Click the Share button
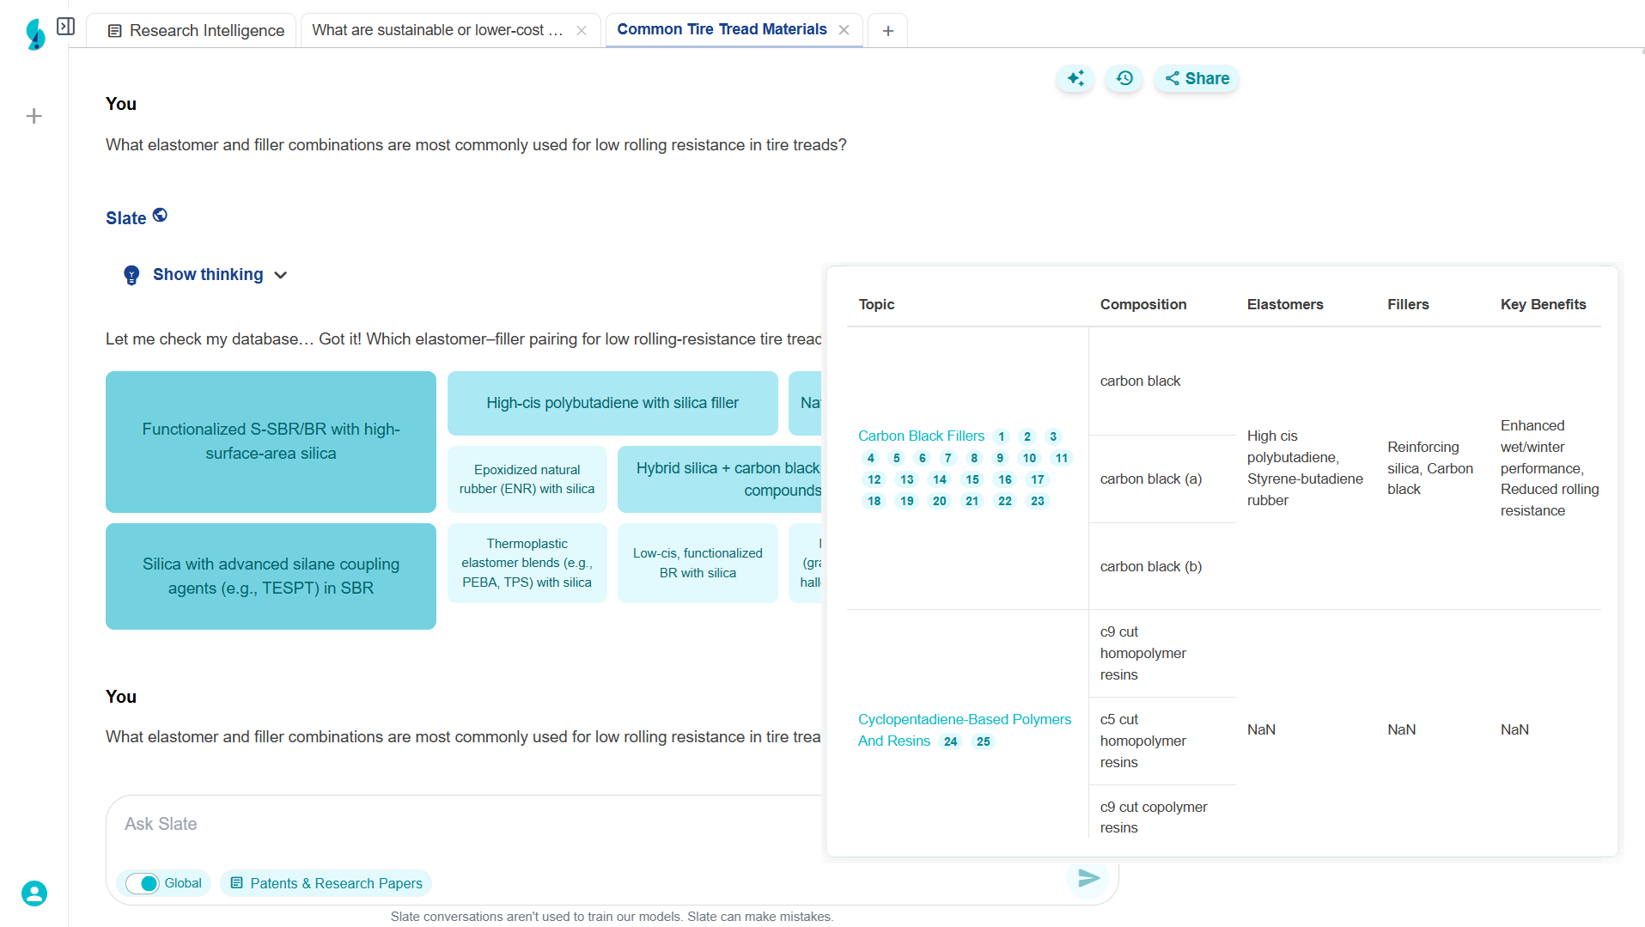This screenshot has height=927, width=1645. (1197, 78)
